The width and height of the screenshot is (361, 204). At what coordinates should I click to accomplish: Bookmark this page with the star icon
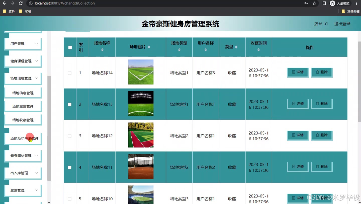pos(314,3)
